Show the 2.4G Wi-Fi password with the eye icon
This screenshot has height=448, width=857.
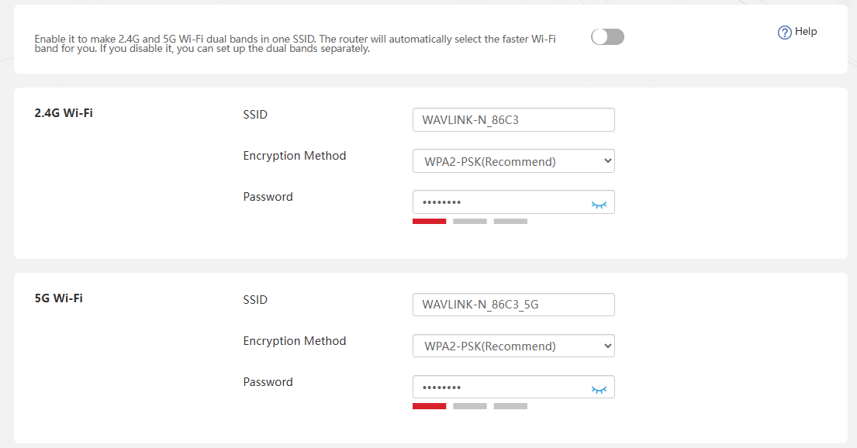point(599,205)
